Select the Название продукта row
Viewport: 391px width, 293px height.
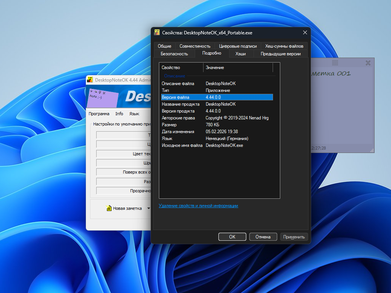pos(217,104)
